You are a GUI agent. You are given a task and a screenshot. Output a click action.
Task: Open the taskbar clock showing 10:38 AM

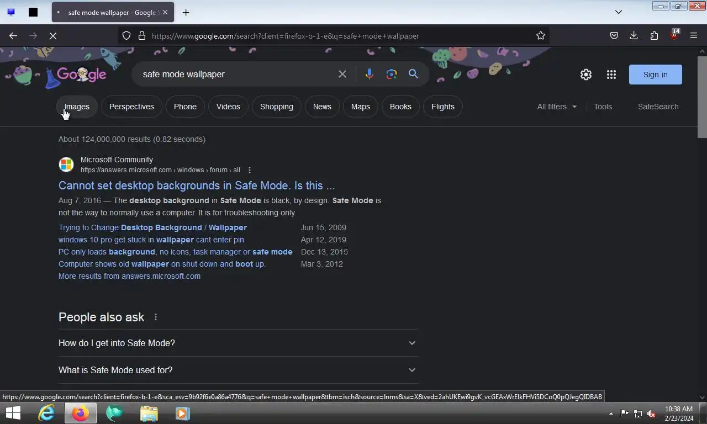679,414
